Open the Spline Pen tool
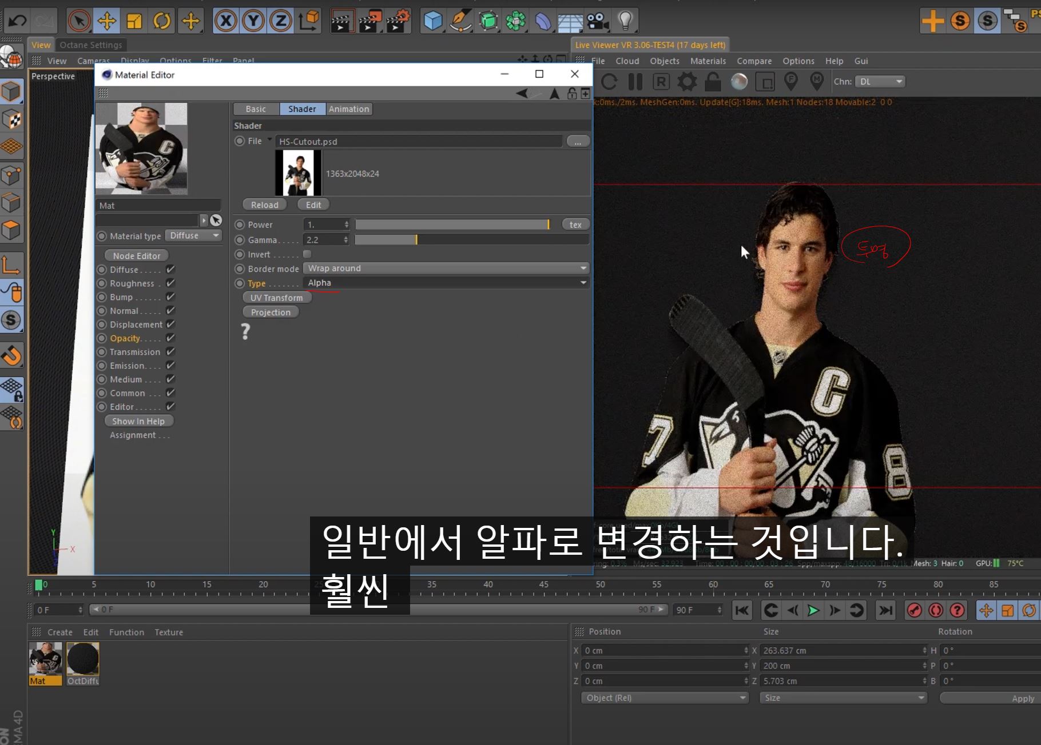 (460, 22)
